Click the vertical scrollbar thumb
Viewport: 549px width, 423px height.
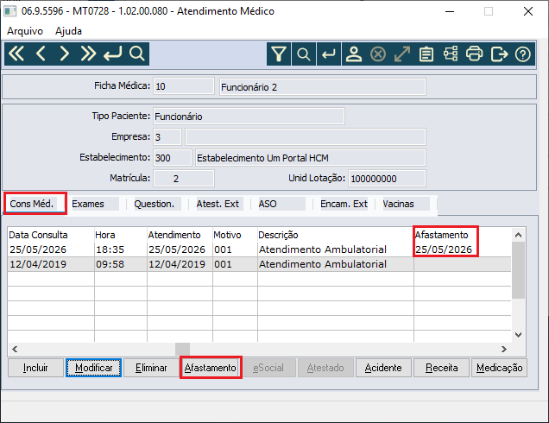519,270
